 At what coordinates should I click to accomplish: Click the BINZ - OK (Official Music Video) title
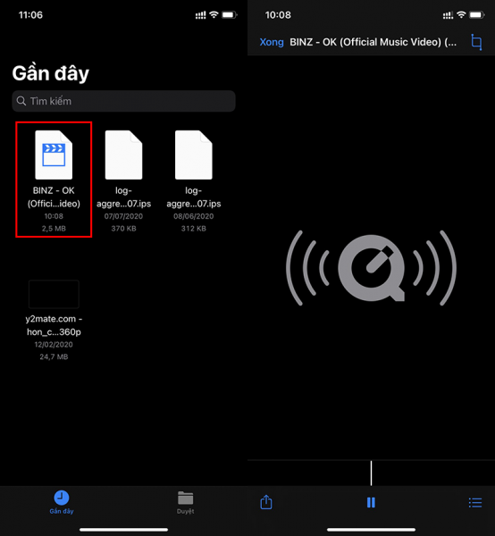pyautogui.click(x=373, y=42)
